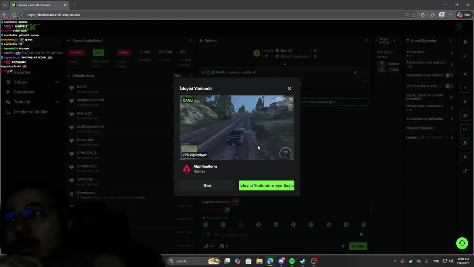Screen dimensions: 474x267
Task: Open Etkinlik Akışı panel options menu
Action: (190, 76)
